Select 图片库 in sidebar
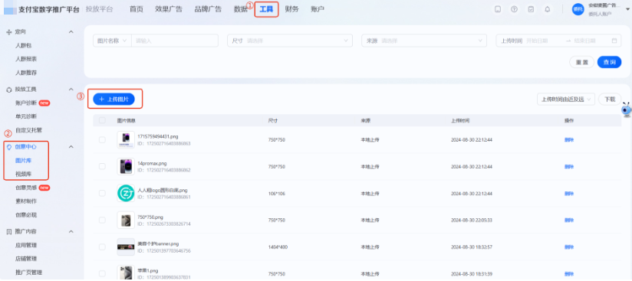The width and height of the screenshot is (632, 281). (23, 161)
